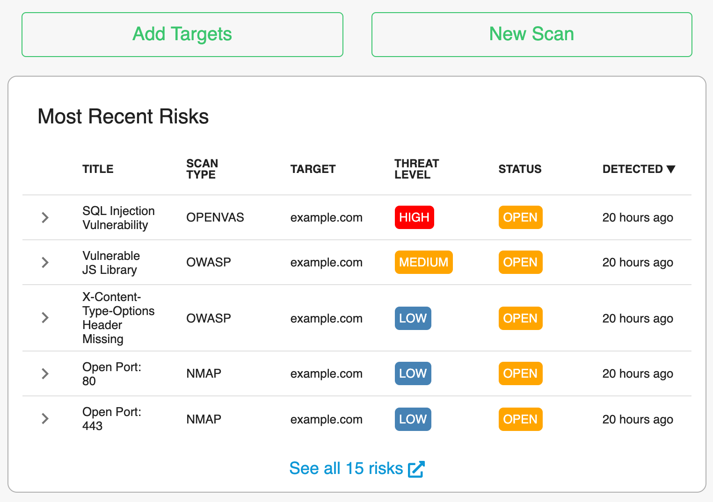
Task: Open the See all 15 risks link
Action: (346, 468)
